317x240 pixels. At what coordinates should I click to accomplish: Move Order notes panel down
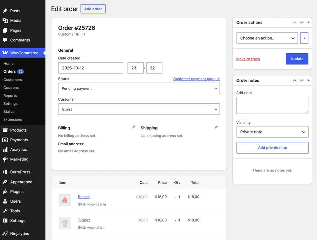click(x=301, y=80)
